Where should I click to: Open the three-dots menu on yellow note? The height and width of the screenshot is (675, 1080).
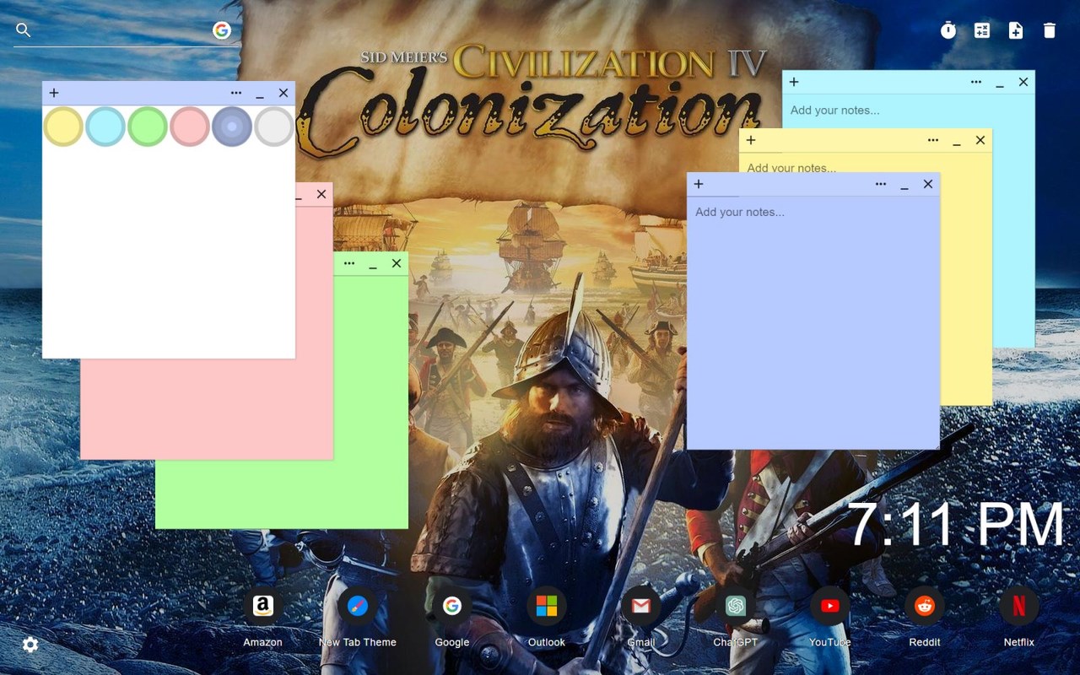933,140
